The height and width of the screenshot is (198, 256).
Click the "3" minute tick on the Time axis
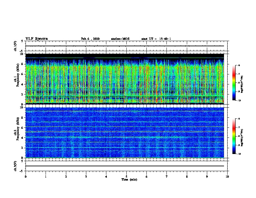[86, 177]
